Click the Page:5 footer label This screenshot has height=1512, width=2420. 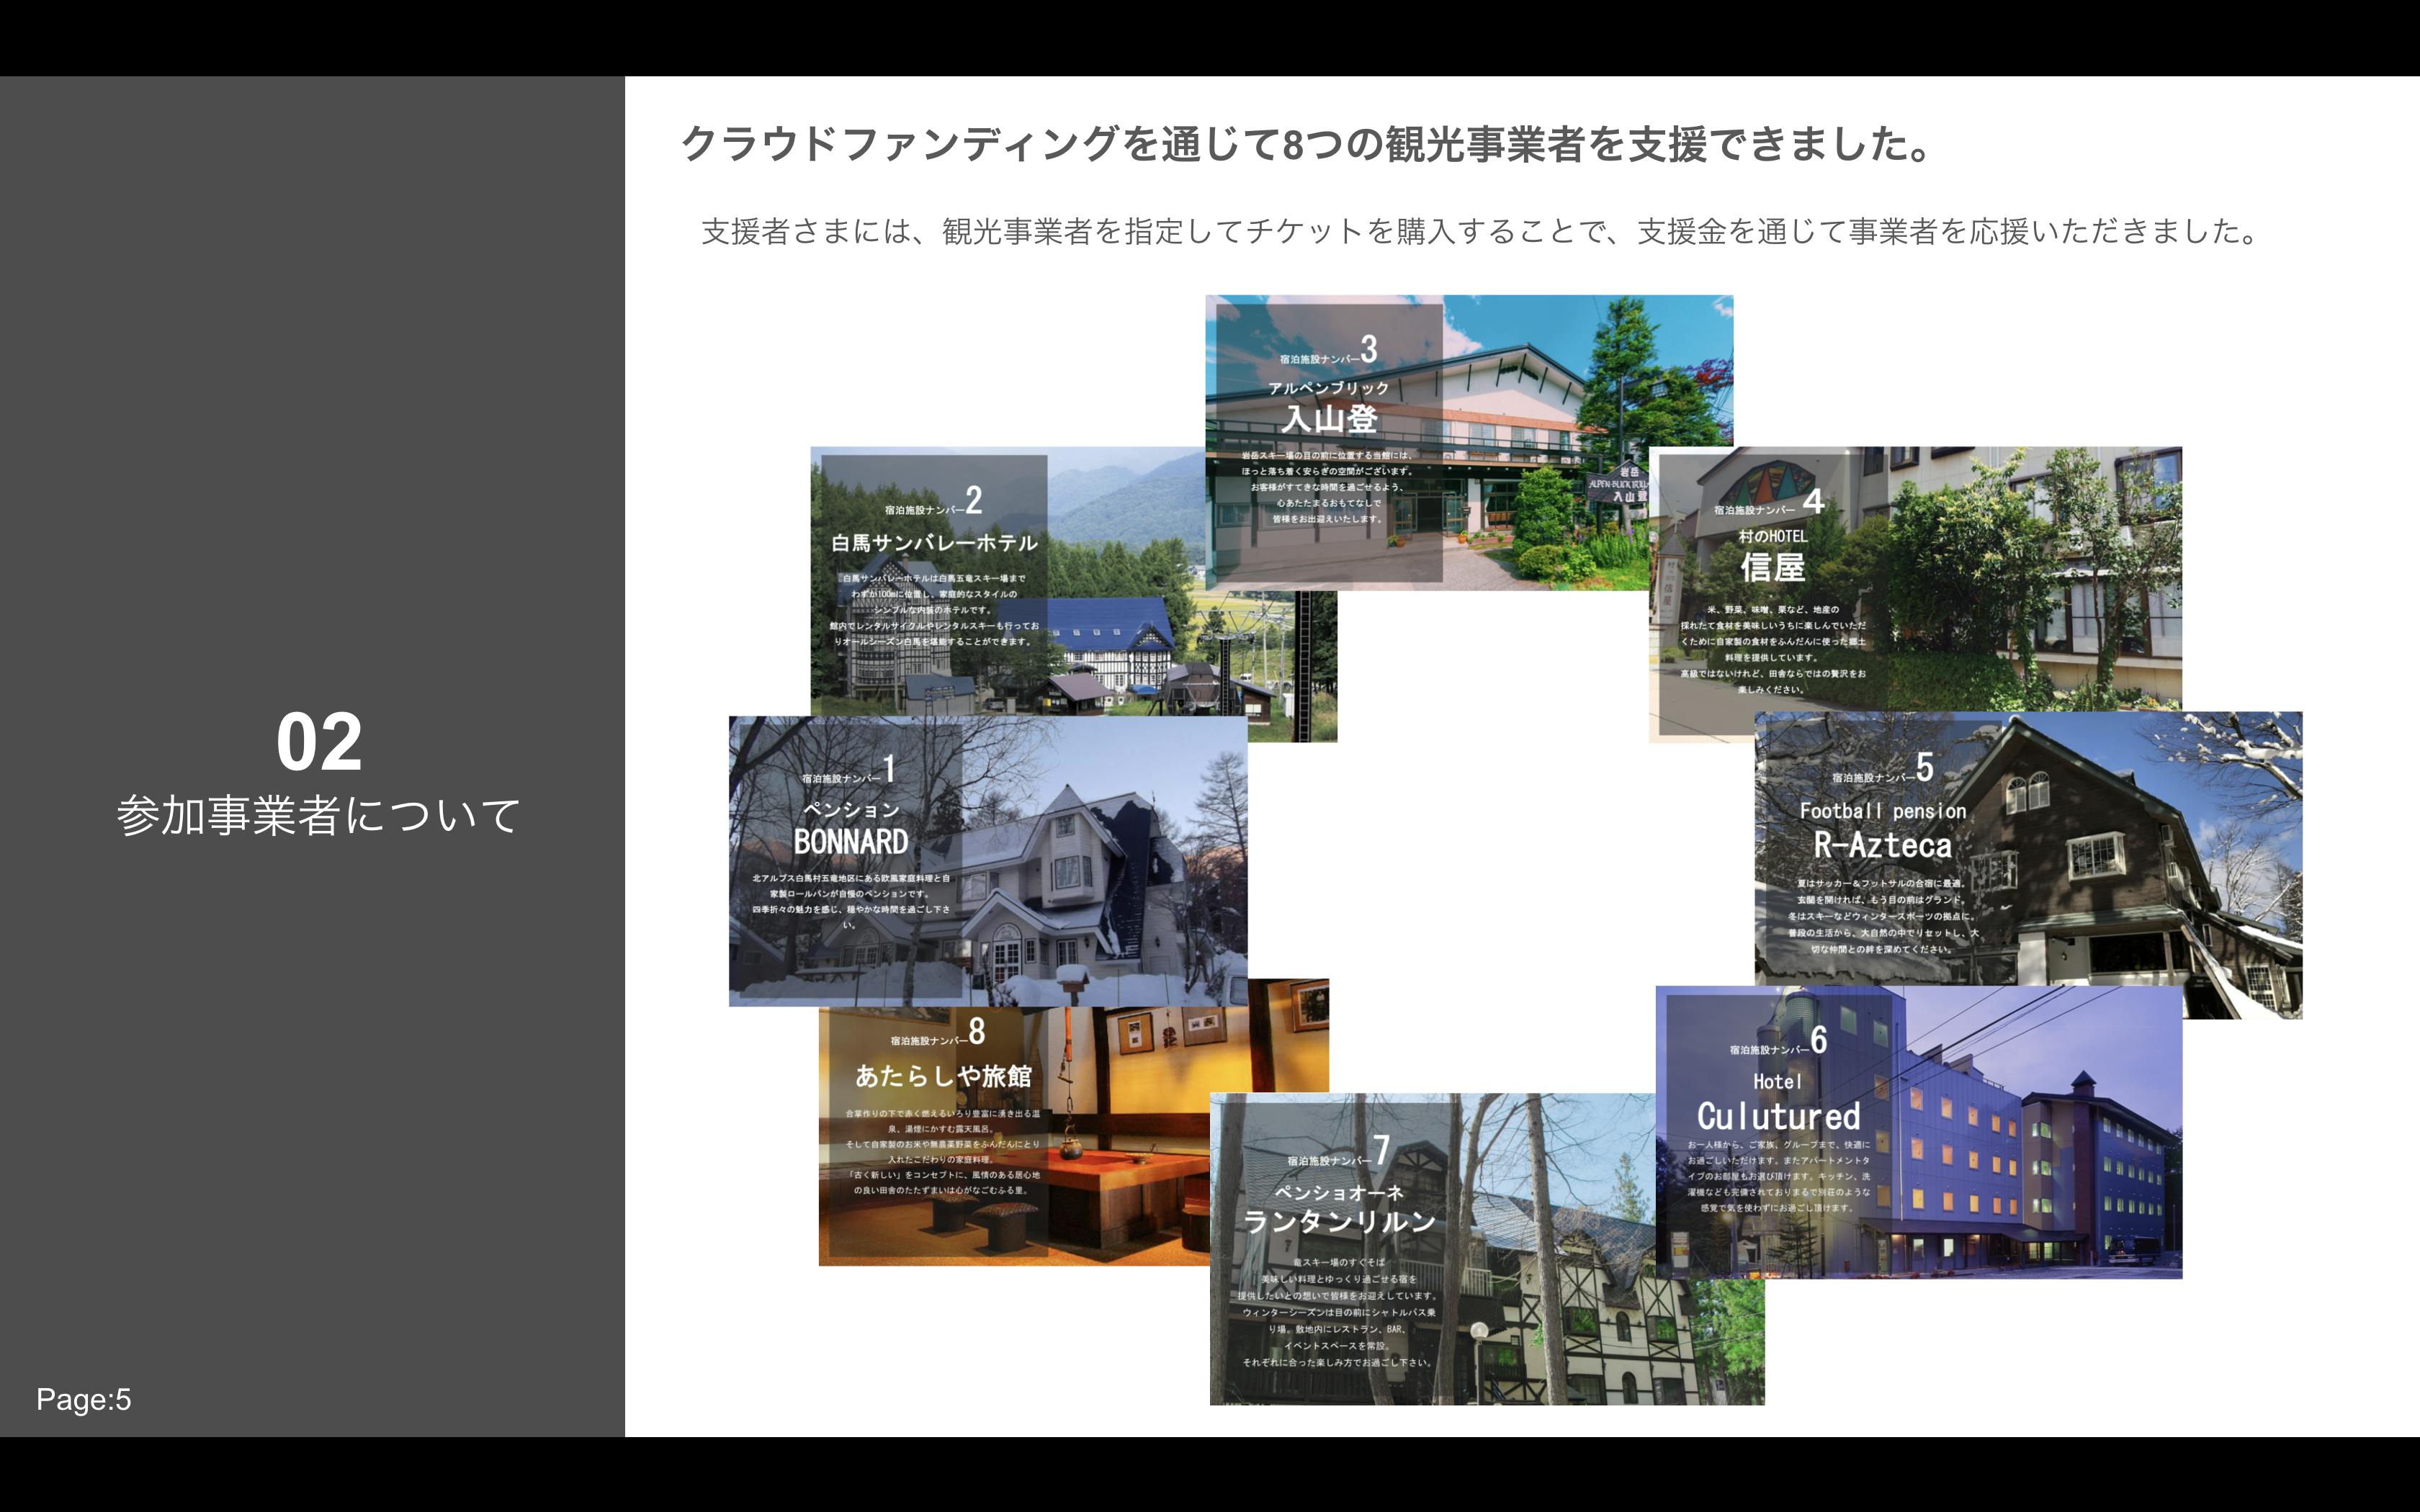[84, 1399]
